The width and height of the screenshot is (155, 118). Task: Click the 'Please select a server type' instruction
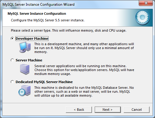tap(68, 30)
